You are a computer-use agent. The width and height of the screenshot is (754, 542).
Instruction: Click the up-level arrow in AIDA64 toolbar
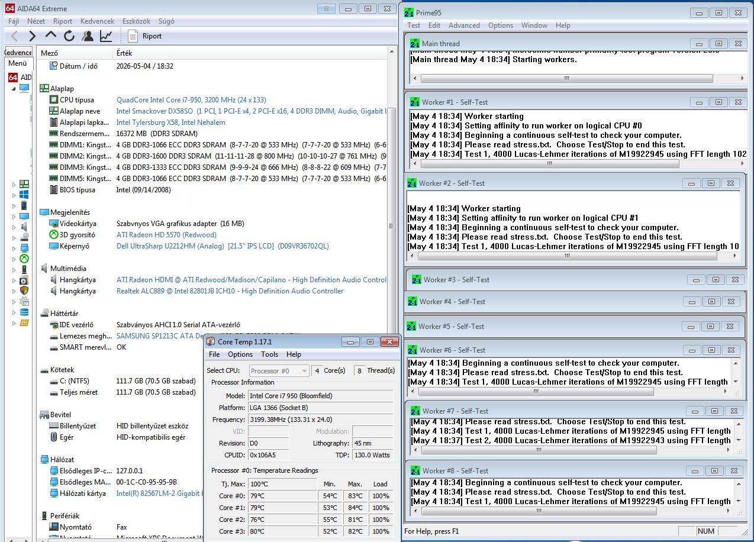[x=51, y=36]
